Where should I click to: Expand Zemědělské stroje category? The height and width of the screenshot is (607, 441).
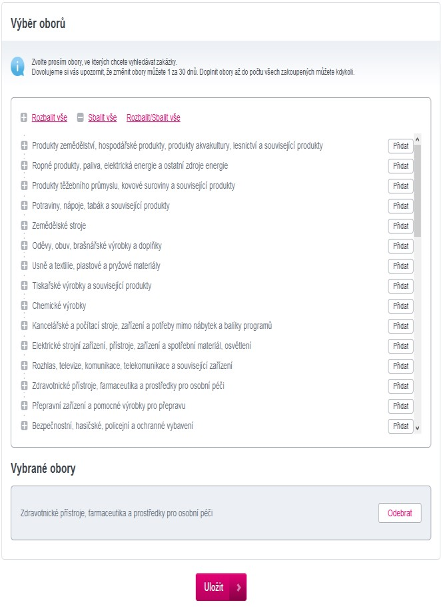[24, 225]
